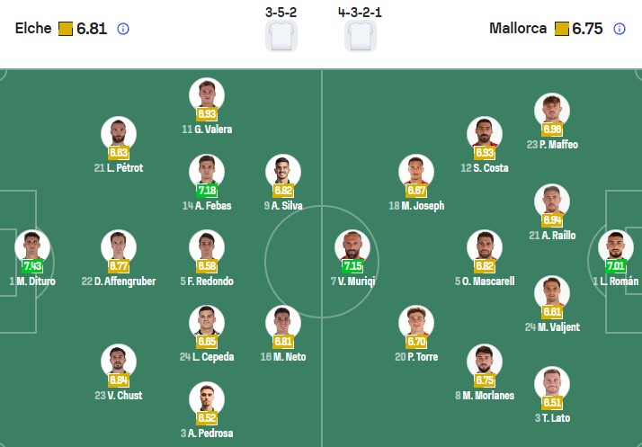The width and height of the screenshot is (642, 447).
Task: Click the Mallorca team name
Action: tap(518, 29)
